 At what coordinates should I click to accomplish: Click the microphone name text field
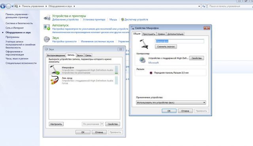[179, 41]
